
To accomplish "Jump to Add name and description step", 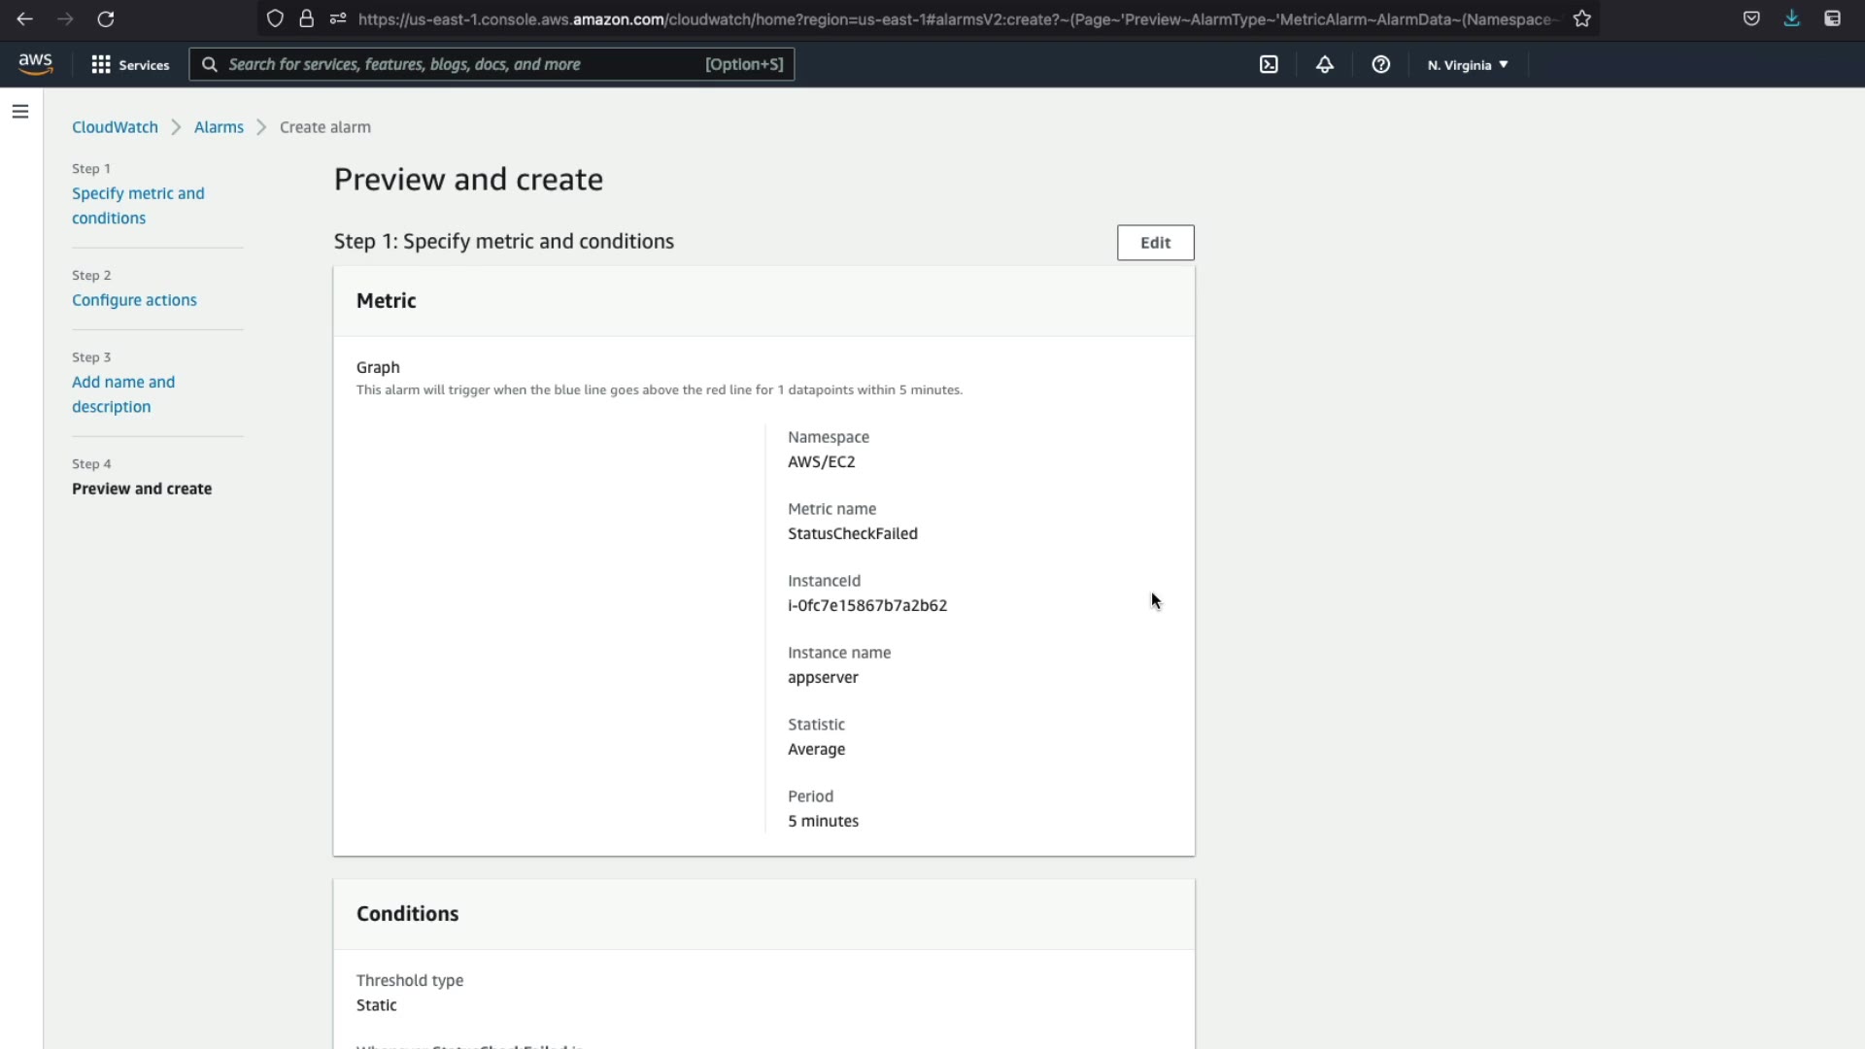I will 123,394.
